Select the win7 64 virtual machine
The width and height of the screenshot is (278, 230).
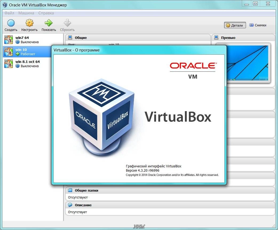pyautogui.click(x=33, y=40)
